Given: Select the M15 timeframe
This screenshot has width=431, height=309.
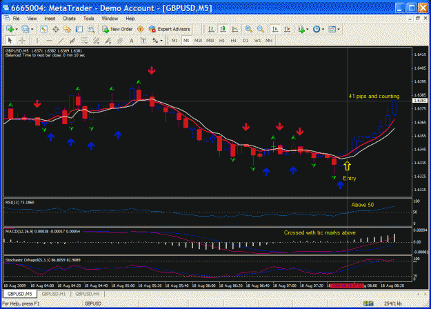Looking at the screenshot, I should 198,41.
